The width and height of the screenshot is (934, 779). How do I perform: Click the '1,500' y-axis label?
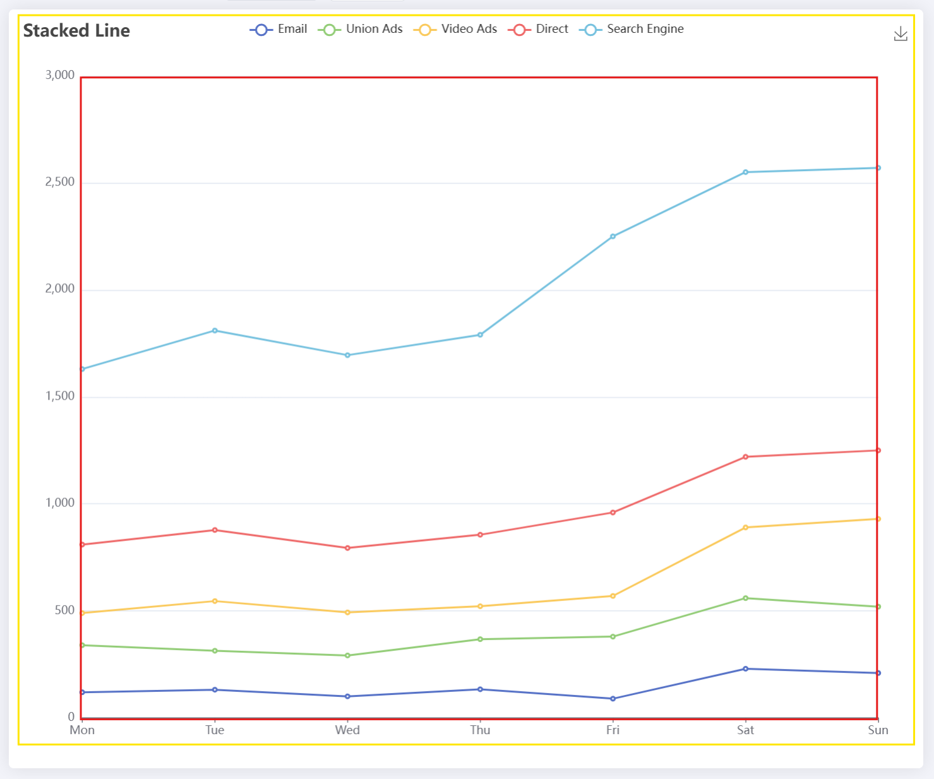[60, 396]
